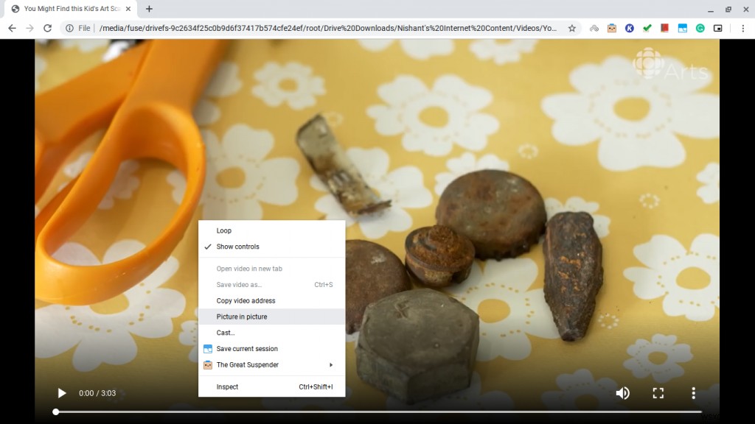Image resolution: width=755 pixels, height=424 pixels.
Task: Open the Session Buddy extension icon
Action: click(x=683, y=28)
